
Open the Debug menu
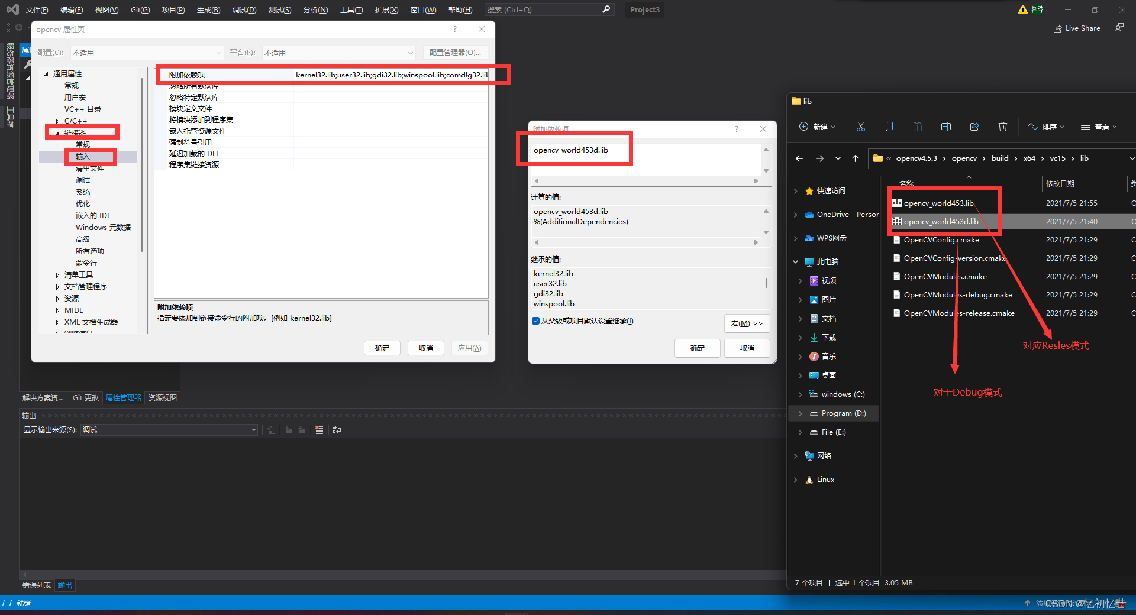(x=244, y=9)
